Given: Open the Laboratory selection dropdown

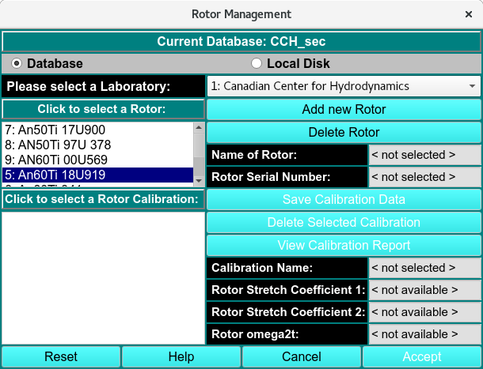Looking at the screenshot, I should [x=344, y=86].
